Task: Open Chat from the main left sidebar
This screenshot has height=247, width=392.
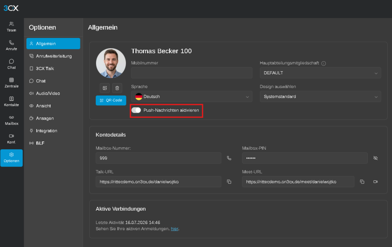Action: pyautogui.click(x=11, y=64)
